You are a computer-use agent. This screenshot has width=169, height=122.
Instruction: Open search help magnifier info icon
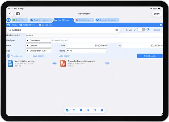[148, 30]
